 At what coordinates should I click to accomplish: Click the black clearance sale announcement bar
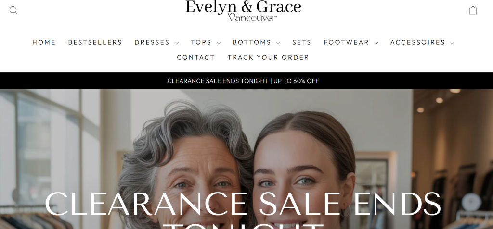tap(246, 81)
